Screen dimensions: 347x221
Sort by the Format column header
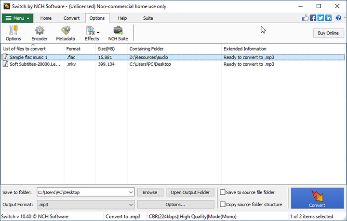point(80,49)
